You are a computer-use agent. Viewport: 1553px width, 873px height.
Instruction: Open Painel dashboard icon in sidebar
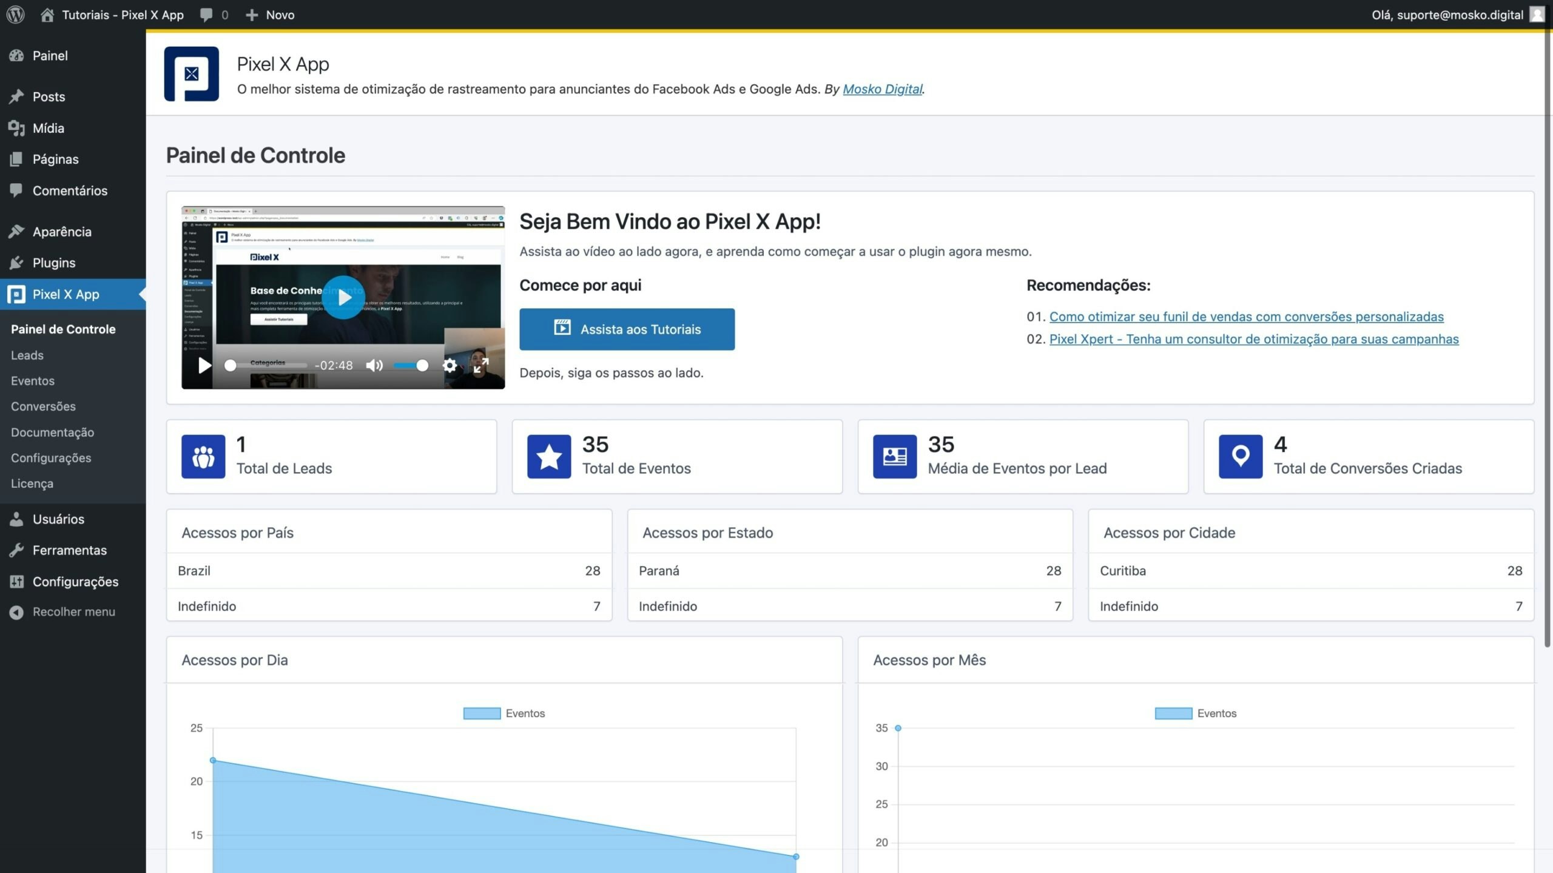coord(16,55)
